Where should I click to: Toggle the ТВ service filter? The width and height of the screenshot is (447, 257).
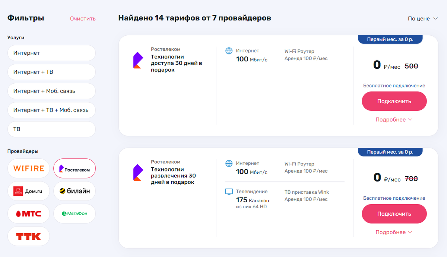pos(51,129)
